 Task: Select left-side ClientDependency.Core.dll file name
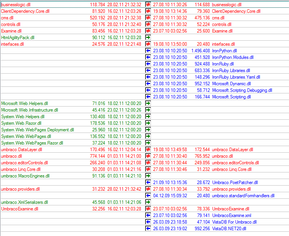25,11
